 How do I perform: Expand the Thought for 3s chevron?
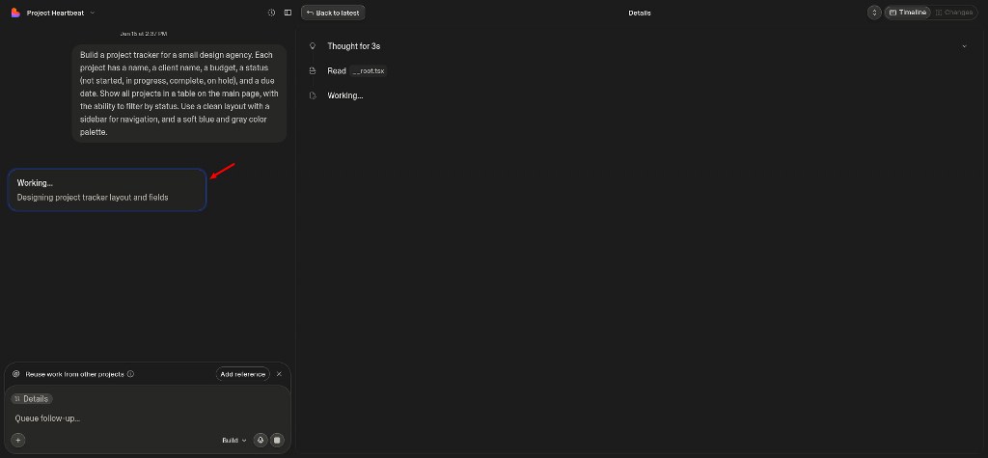(x=964, y=46)
